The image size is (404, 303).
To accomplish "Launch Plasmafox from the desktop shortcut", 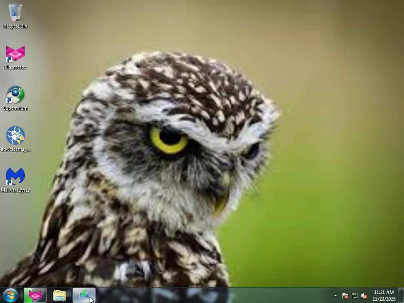I will point(15,57).
